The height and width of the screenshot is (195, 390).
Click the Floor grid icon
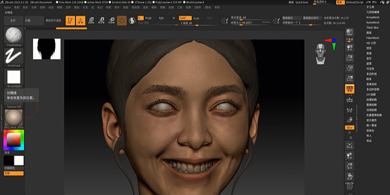pyautogui.click(x=349, y=100)
